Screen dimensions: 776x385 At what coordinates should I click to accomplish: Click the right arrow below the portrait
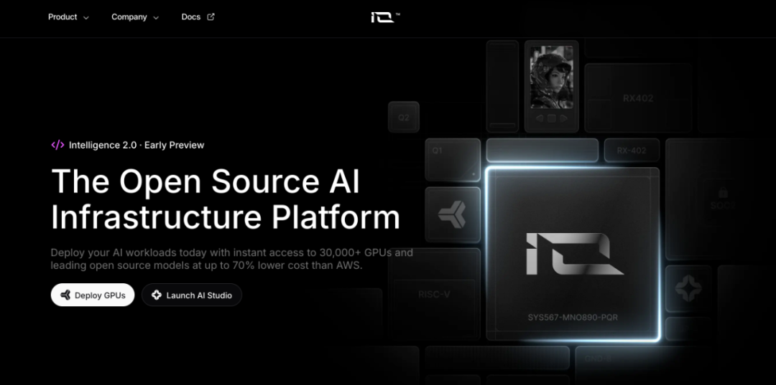click(563, 118)
